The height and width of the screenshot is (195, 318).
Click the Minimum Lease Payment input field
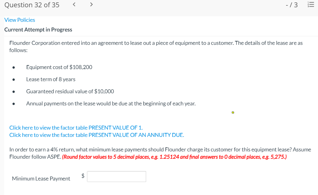116,176
